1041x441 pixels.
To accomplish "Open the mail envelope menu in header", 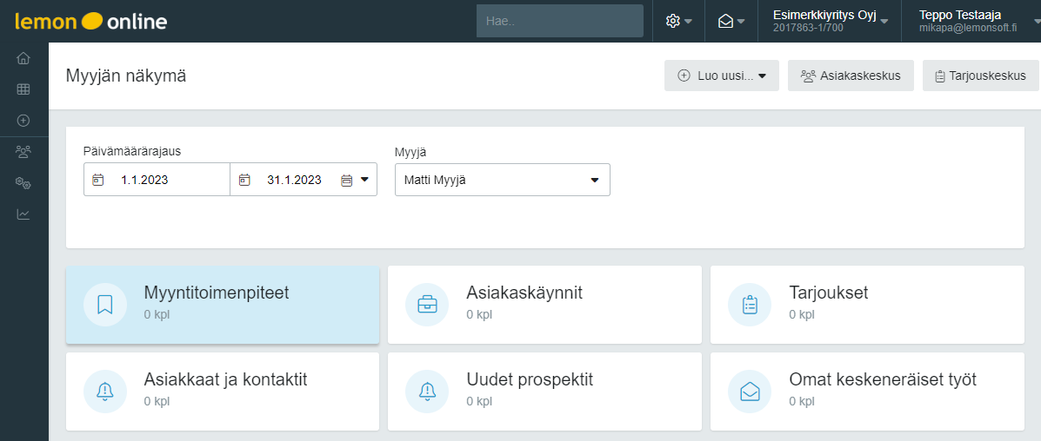I will point(731,21).
